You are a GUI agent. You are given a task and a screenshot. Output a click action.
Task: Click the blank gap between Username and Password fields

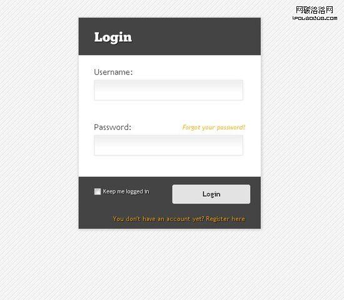[x=168, y=111]
